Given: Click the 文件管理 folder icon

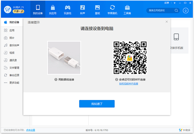Looking at the screenshot, I should click(x=6, y=68).
